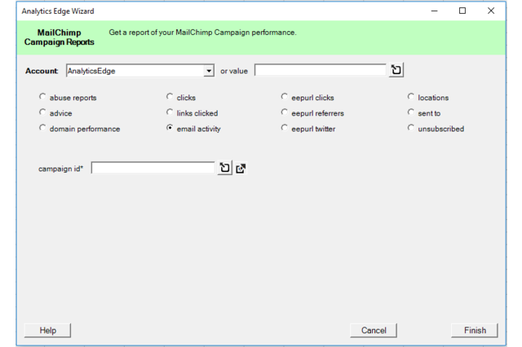Click the cell reference icon beside 'or value'
522x347 pixels.
click(396, 70)
